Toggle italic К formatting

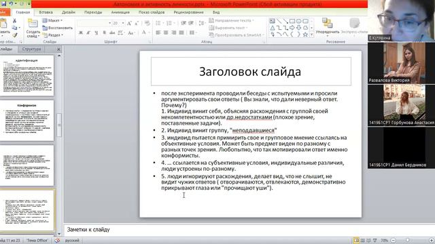88,33
